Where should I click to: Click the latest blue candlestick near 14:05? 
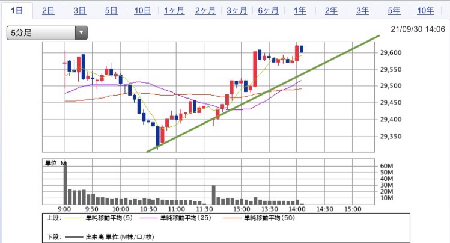302,49
